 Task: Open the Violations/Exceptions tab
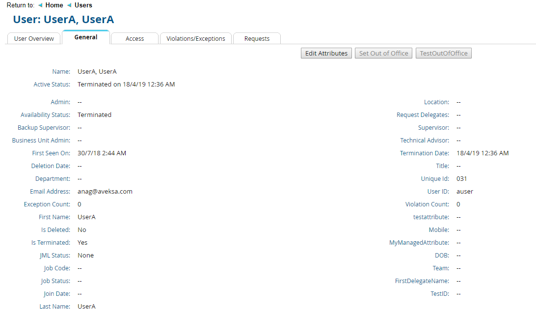pyautogui.click(x=195, y=38)
